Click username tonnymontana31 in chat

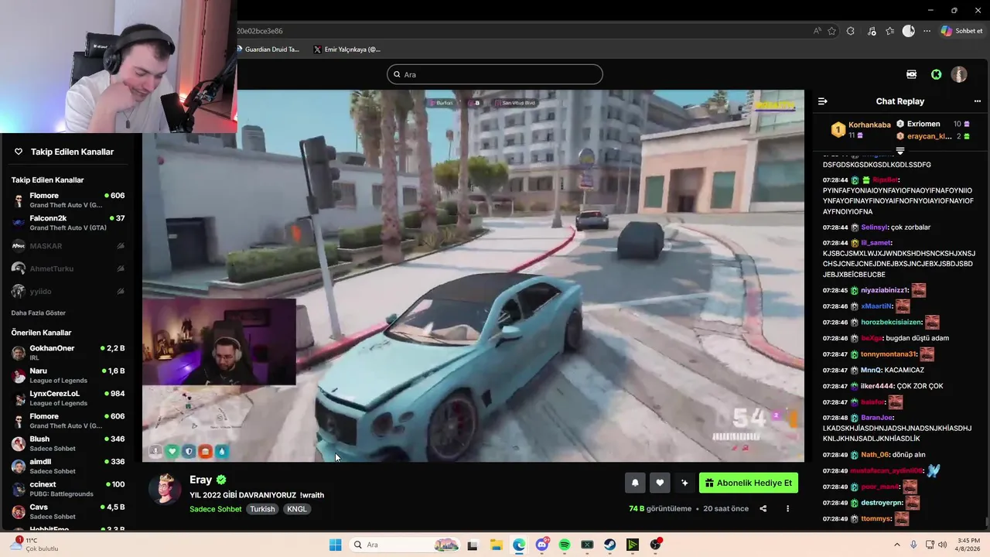coord(888,354)
